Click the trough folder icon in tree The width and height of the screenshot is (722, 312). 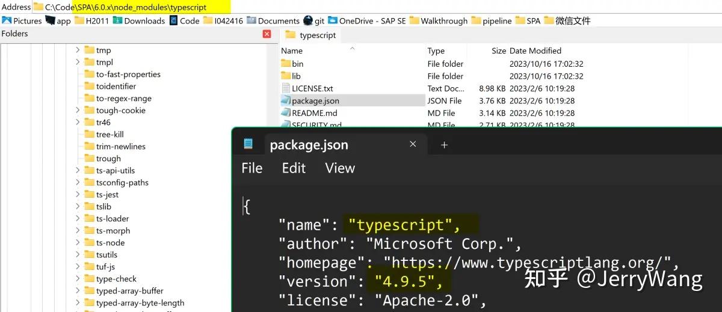click(x=90, y=159)
